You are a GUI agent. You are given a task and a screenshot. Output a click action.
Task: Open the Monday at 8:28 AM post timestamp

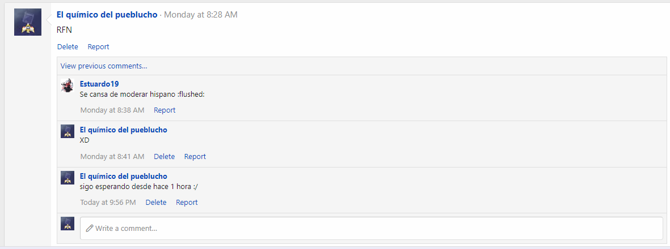[x=201, y=15]
